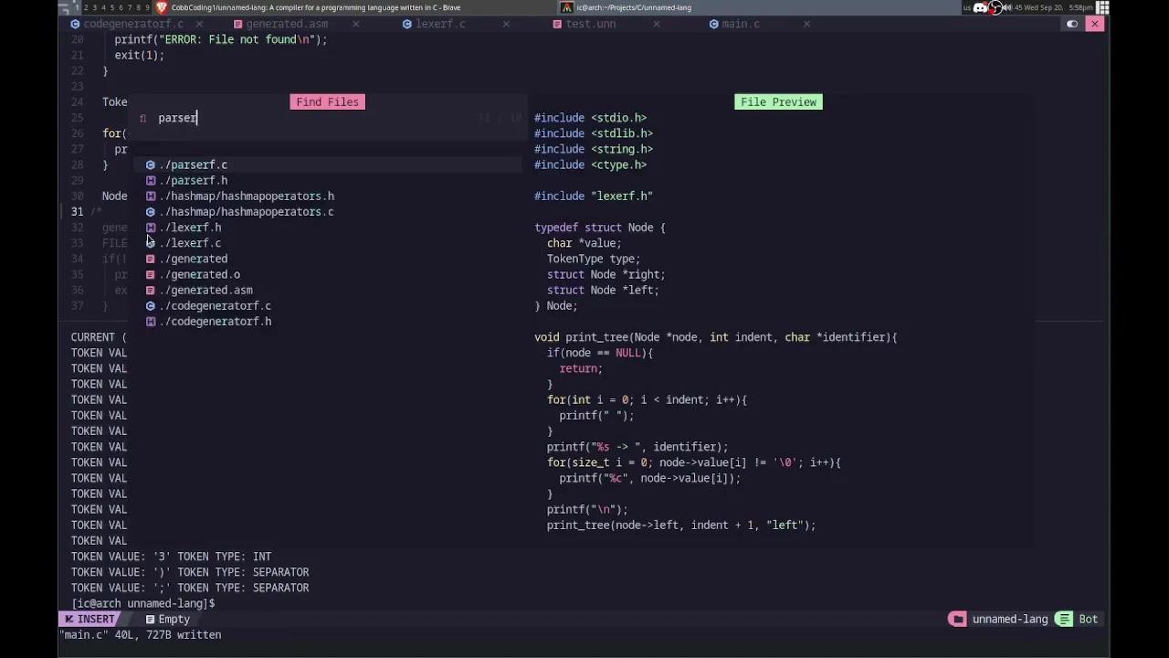Click the volume icon in the top bar
The image size is (1169, 658).
(x=1008, y=7)
